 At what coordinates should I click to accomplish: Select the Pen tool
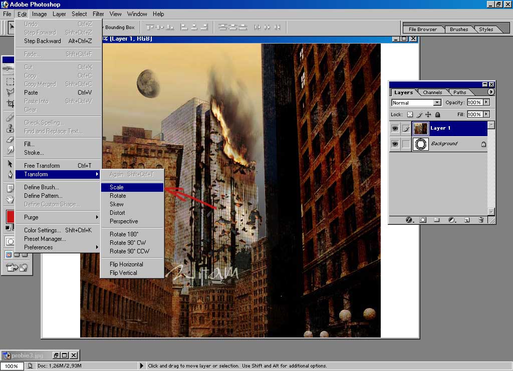tap(10, 175)
